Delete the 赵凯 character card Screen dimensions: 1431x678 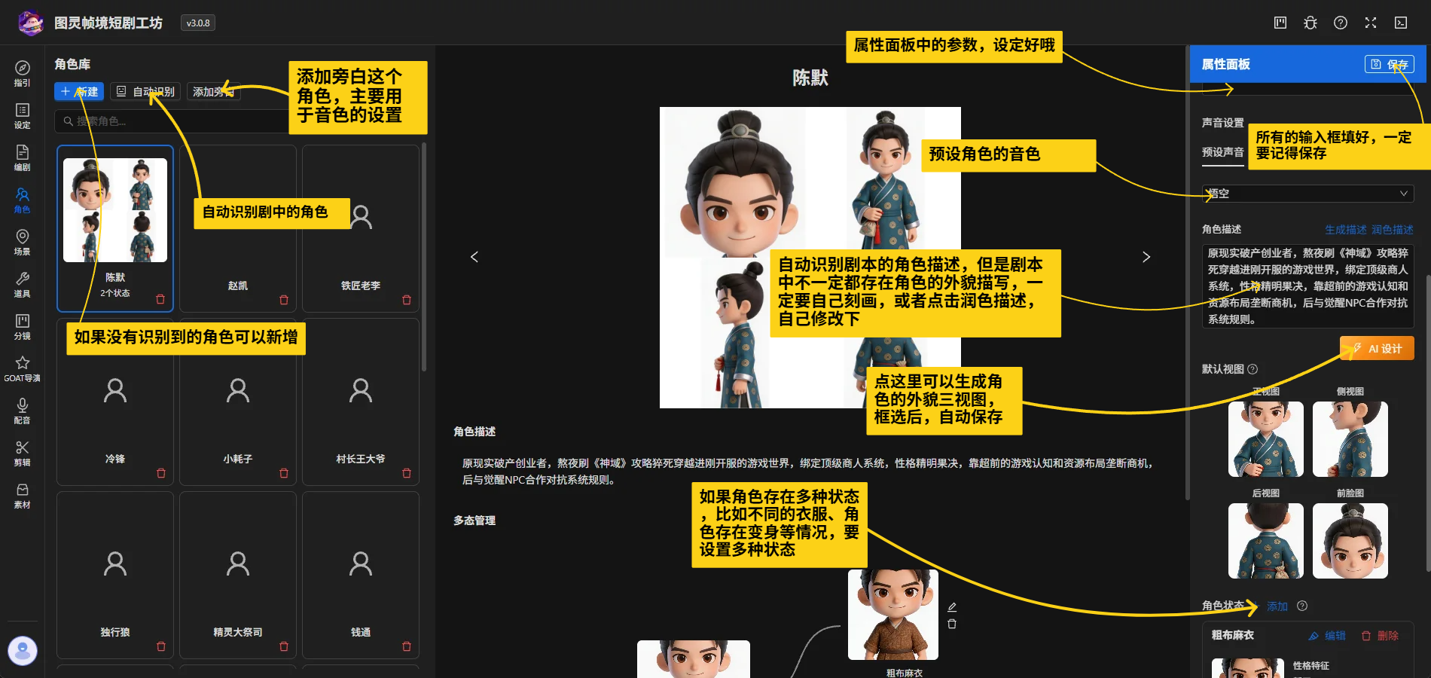pyautogui.click(x=284, y=300)
